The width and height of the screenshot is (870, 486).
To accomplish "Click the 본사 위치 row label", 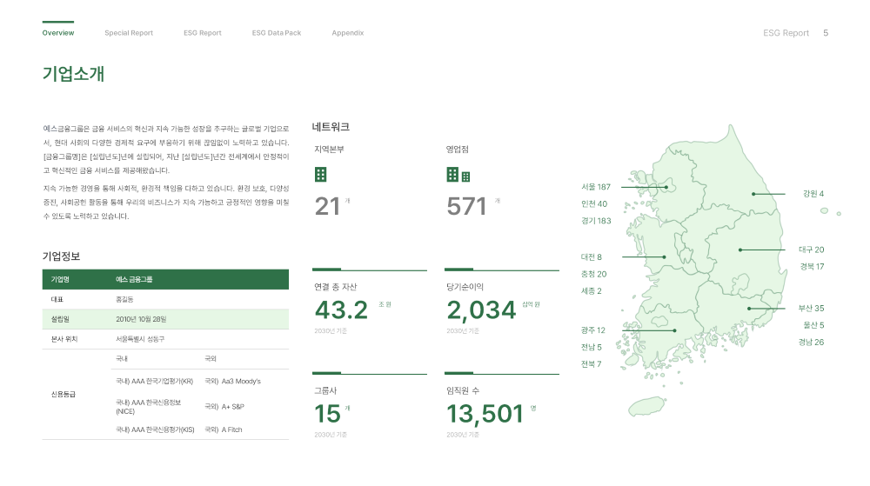I will click(64, 339).
